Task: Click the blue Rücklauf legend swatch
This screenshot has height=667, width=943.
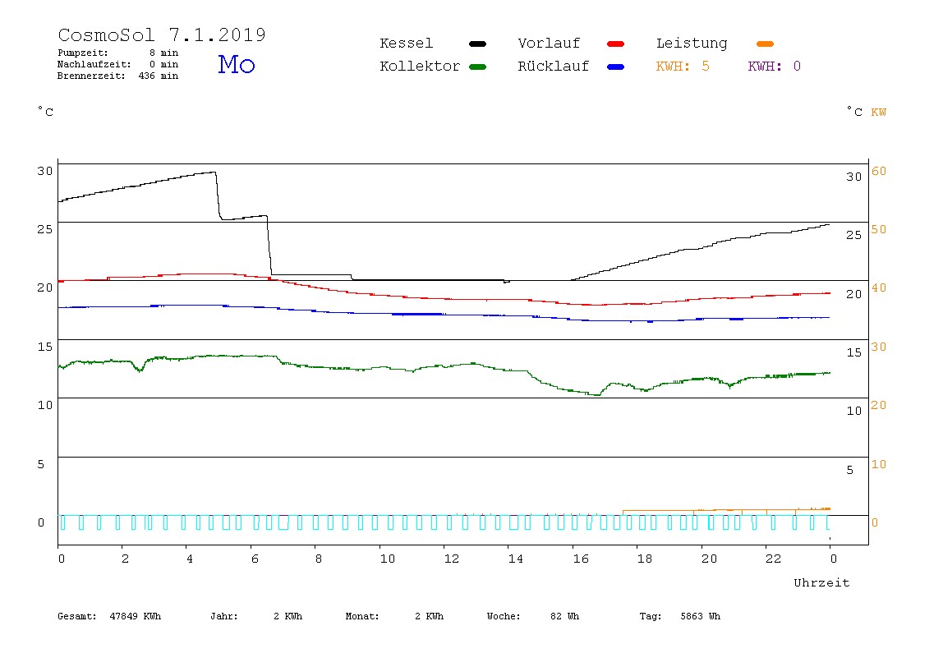Action: 616,67
